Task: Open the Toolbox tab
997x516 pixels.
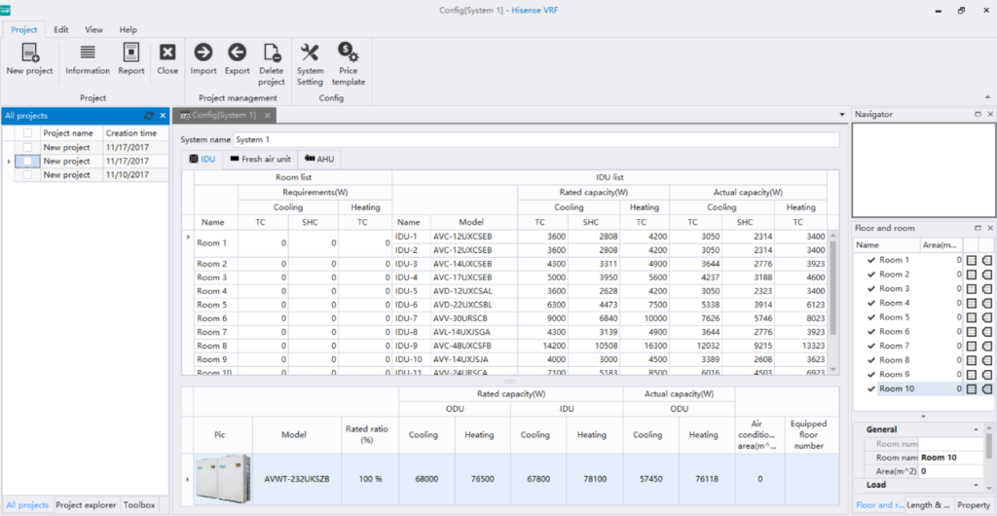Action: 139,505
